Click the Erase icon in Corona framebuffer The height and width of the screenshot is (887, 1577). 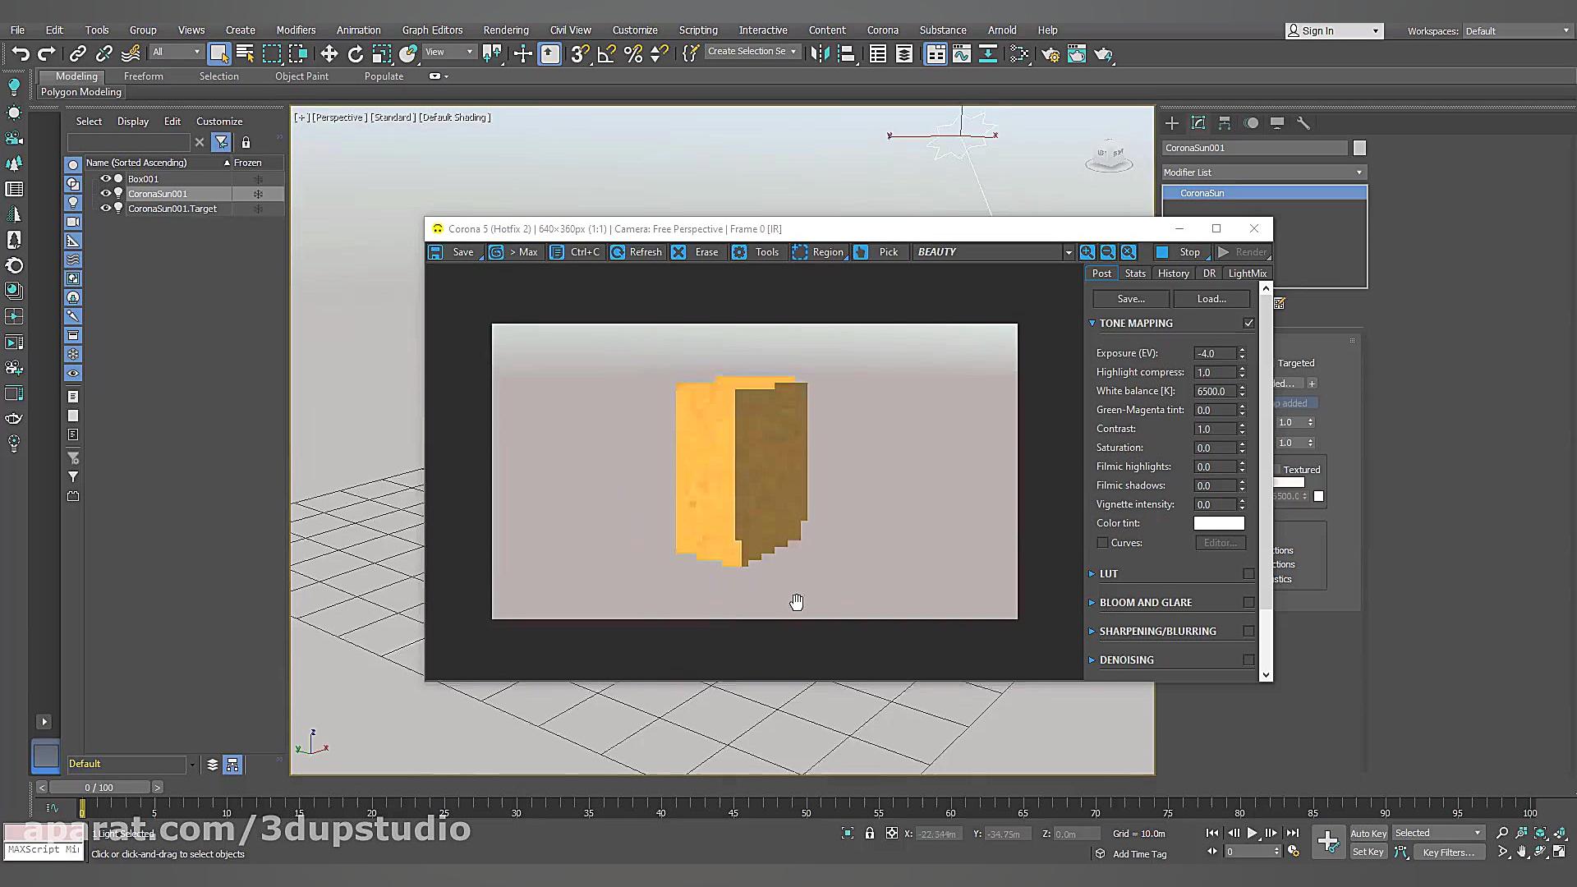pyautogui.click(x=678, y=252)
